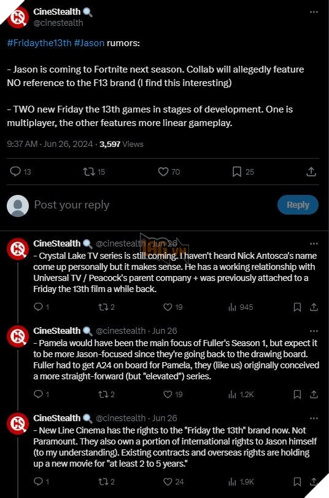Viewport: 329px width, 498px height.
Task: Open the #Fridaythe13th hashtag
Action: (x=39, y=43)
